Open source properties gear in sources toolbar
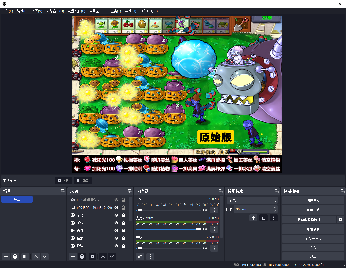The width and height of the screenshot is (346, 268). click(92, 257)
